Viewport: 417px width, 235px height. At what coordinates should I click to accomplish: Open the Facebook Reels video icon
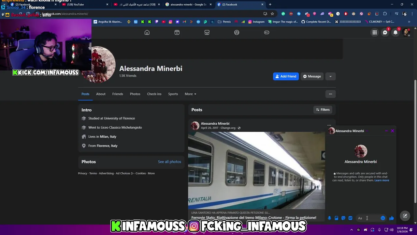click(177, 32)
